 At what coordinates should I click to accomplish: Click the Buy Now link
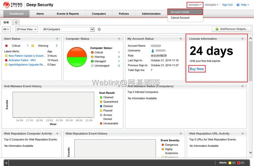[x=197, y=69]
